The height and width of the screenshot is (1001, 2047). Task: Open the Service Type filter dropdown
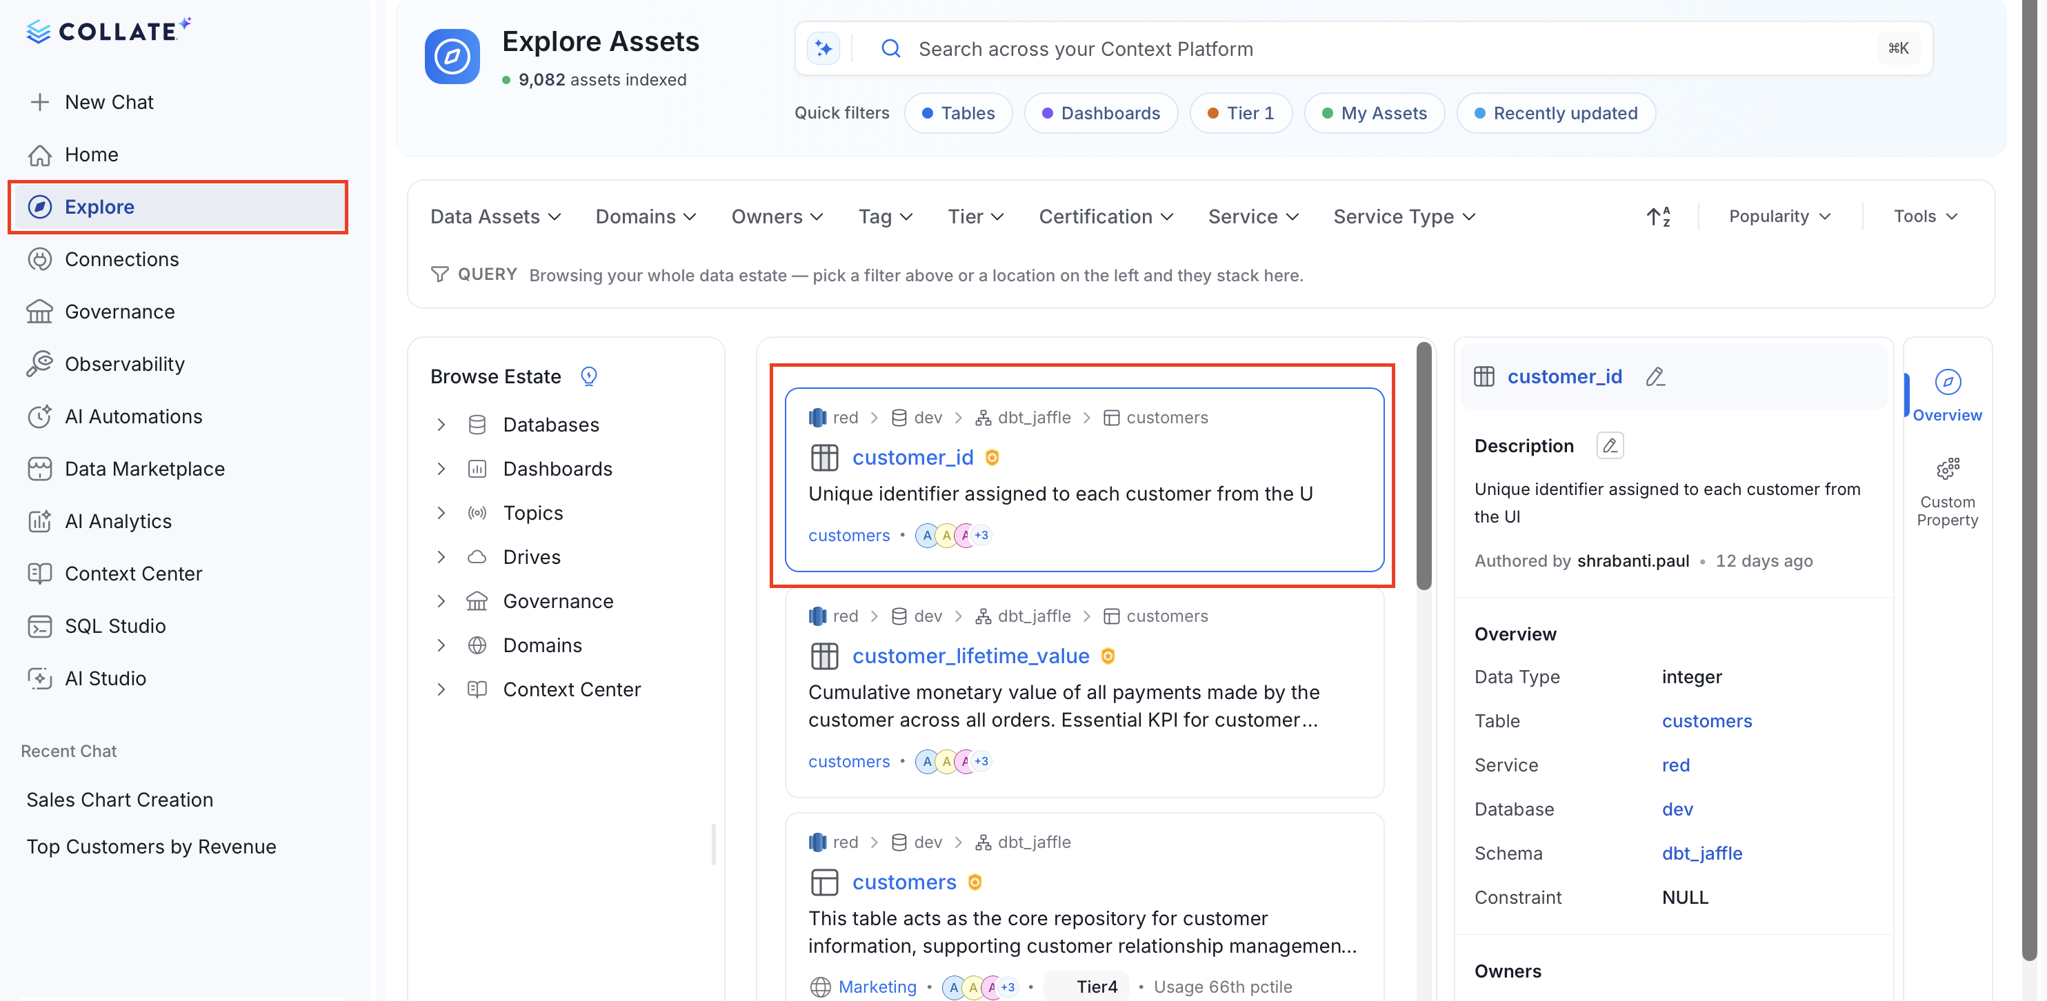pos(1404,216)
